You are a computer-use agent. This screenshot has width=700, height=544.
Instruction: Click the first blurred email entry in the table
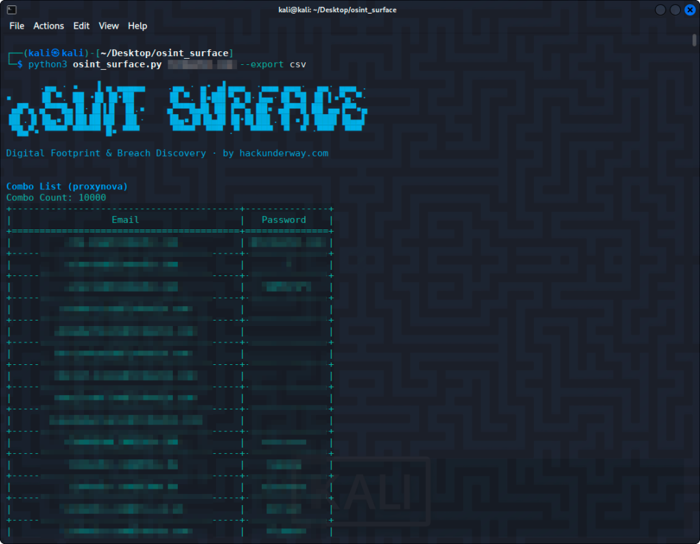point(124,241)
